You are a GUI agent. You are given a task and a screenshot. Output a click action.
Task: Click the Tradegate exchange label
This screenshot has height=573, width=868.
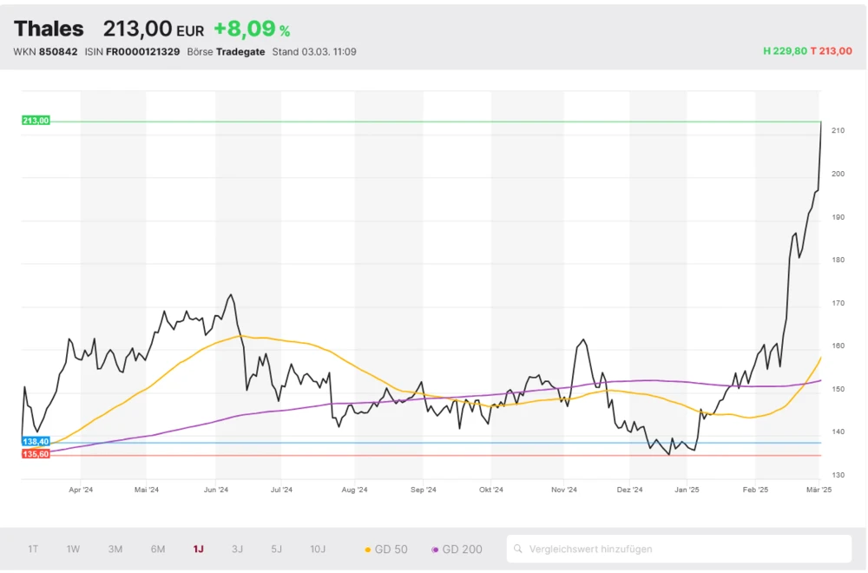click(x=240, y=52)
